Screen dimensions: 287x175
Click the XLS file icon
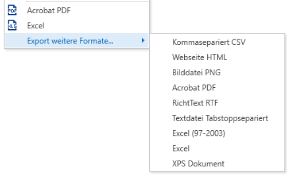(12, 25)
